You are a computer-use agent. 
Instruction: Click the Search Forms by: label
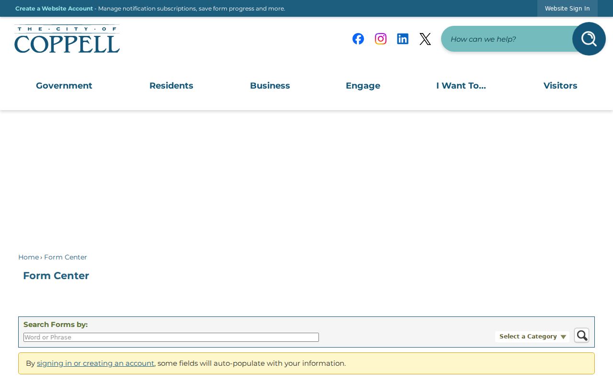56,325
